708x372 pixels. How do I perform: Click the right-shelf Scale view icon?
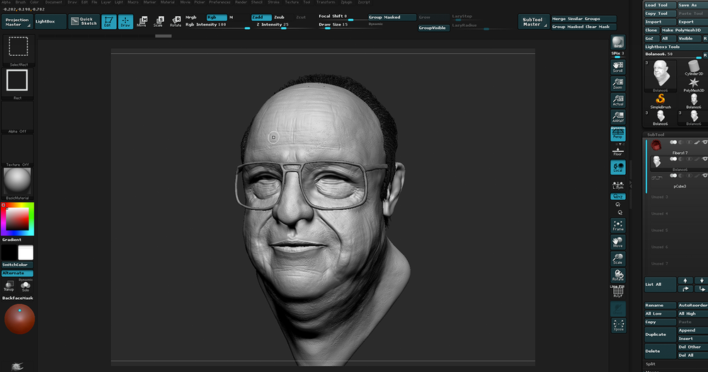(x=617, y=259)
